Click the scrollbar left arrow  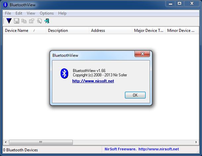click(x=6, y=142)
